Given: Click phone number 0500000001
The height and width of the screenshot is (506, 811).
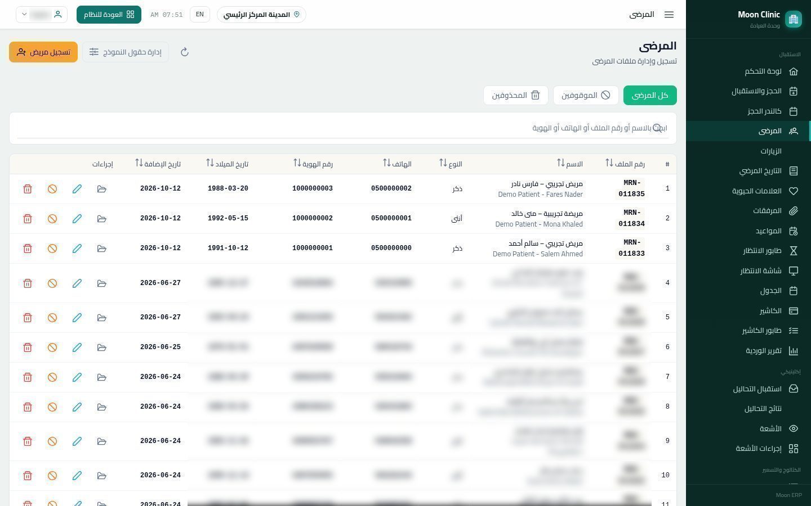Looking at the screenshot, I should [391, 219].
